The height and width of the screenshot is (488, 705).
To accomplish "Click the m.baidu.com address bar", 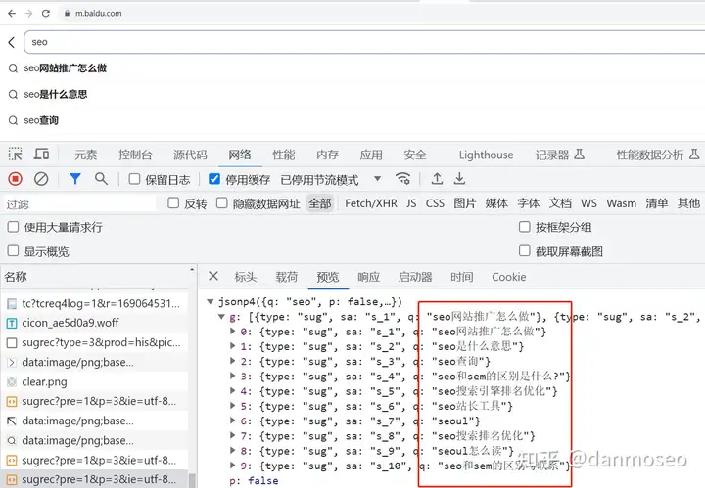I will pyautogui.click(x=99, y=14).
